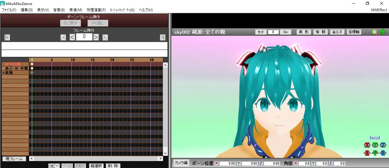
Task: Click the 元に戻す undo button
Action: coord(71,23)
